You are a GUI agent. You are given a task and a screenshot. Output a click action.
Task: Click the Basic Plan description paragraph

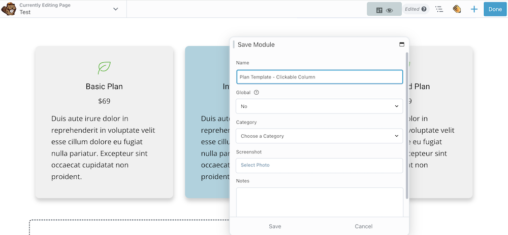pos(103,147)
